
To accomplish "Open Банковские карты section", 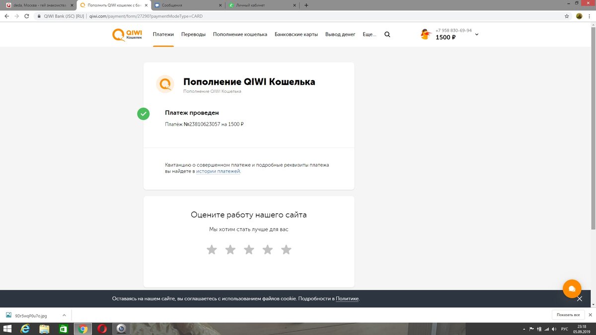I will [296, 35].
